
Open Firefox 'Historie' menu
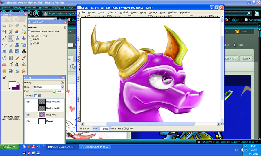(43, 8)
